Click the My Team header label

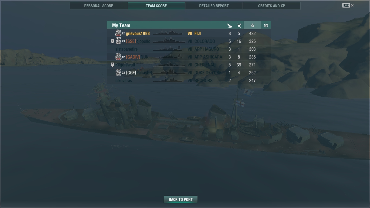point(121,25)
